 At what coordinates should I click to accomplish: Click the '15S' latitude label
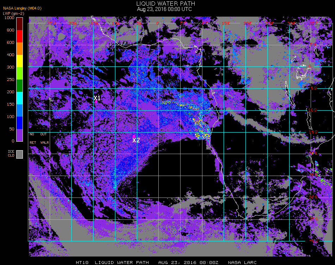[x=313, y=132]
